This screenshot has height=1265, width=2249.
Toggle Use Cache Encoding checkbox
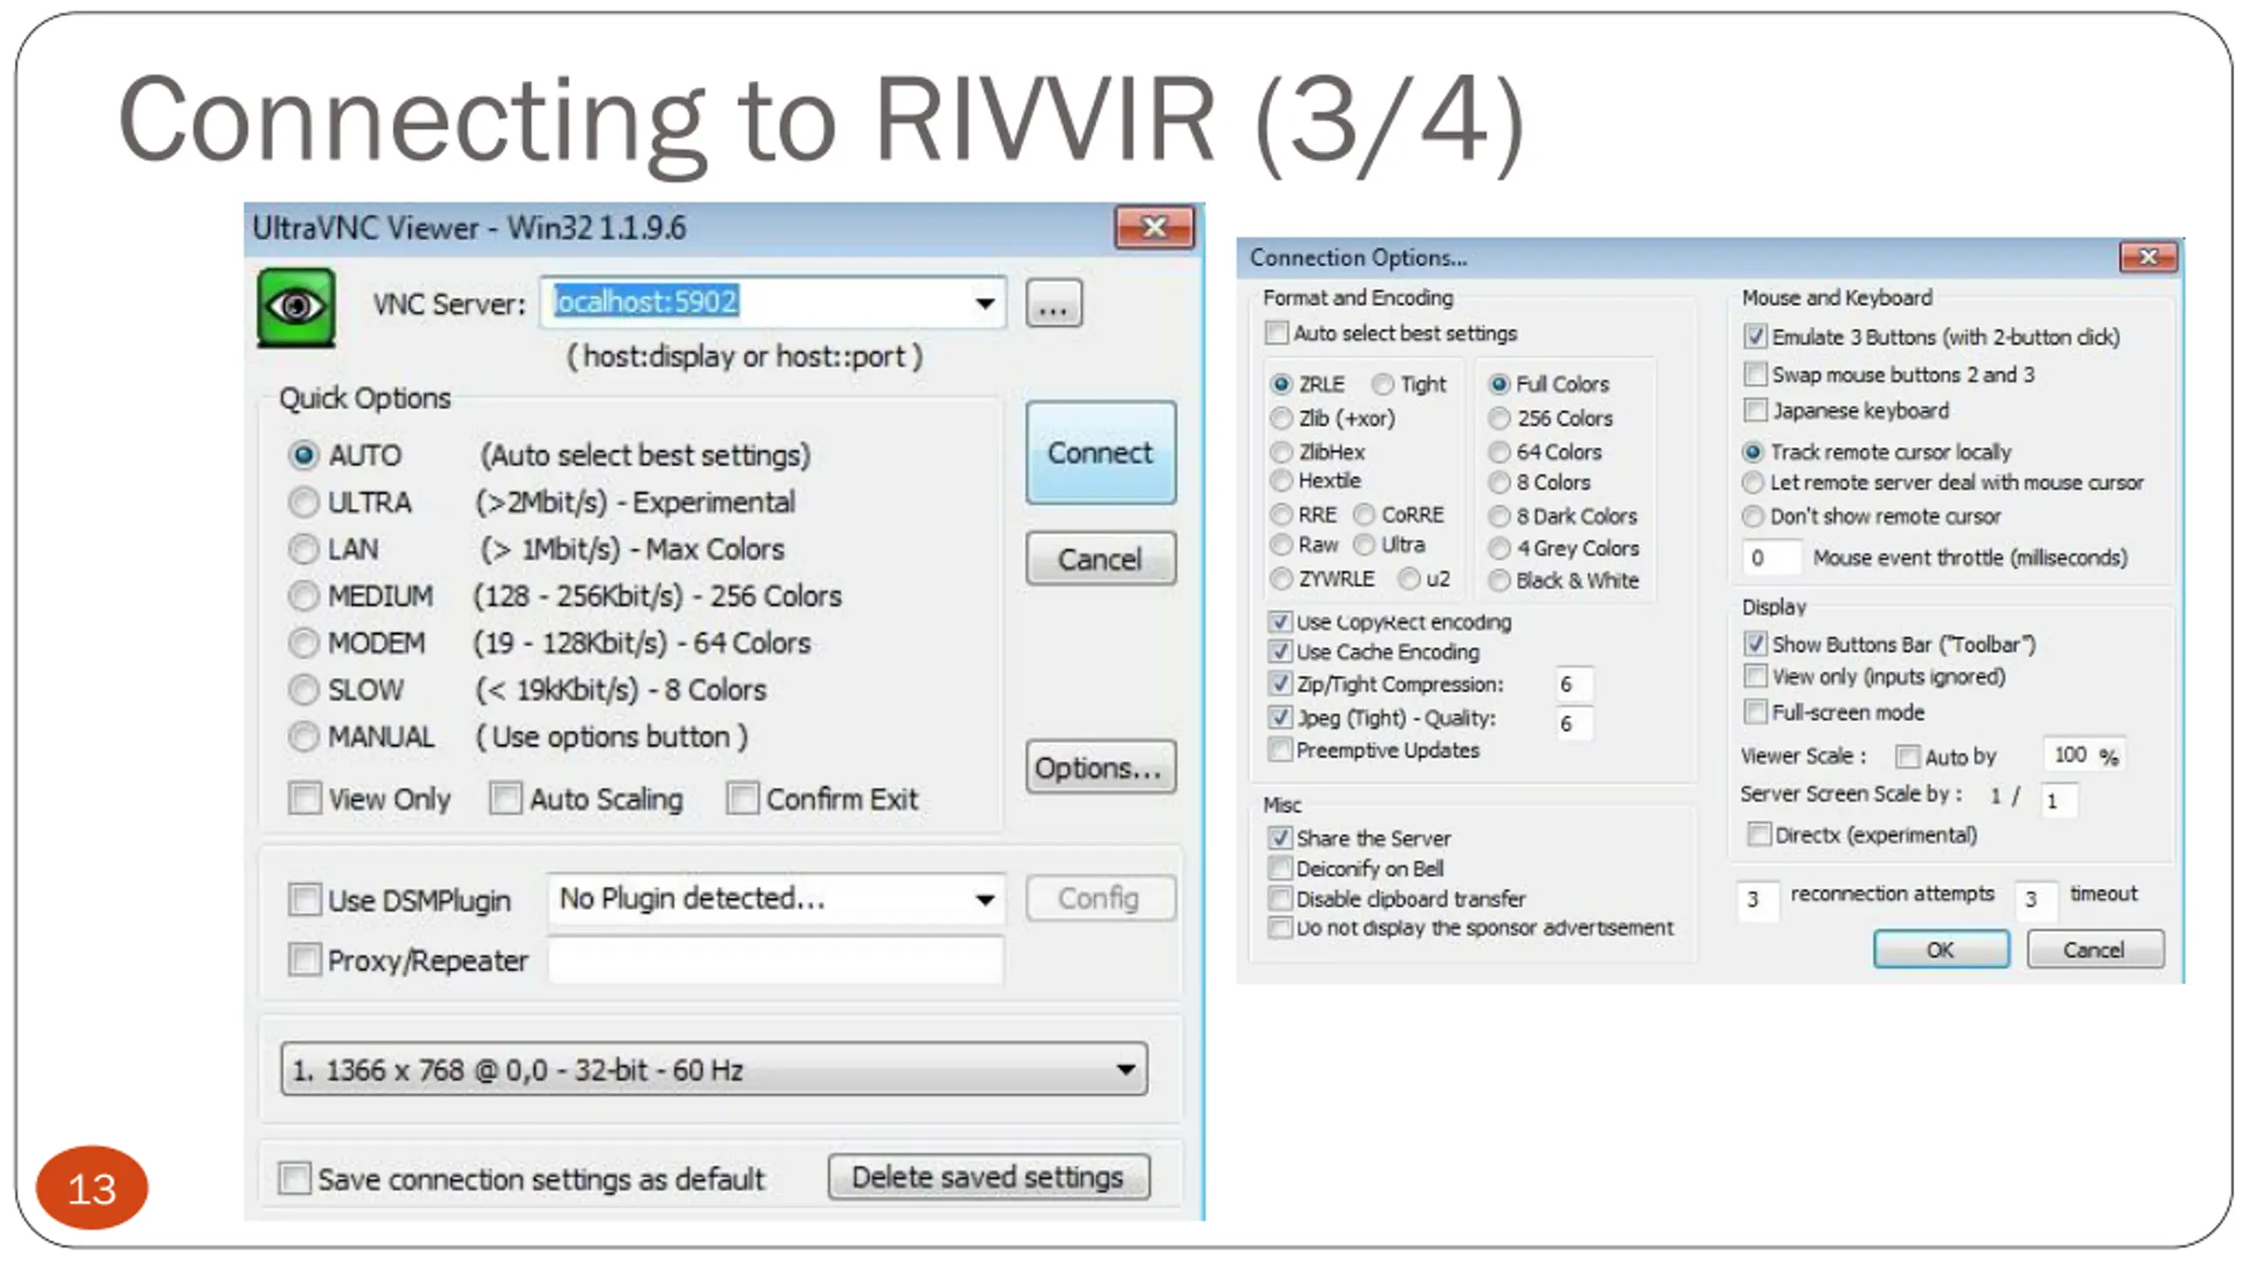[x=1280, y=652]
